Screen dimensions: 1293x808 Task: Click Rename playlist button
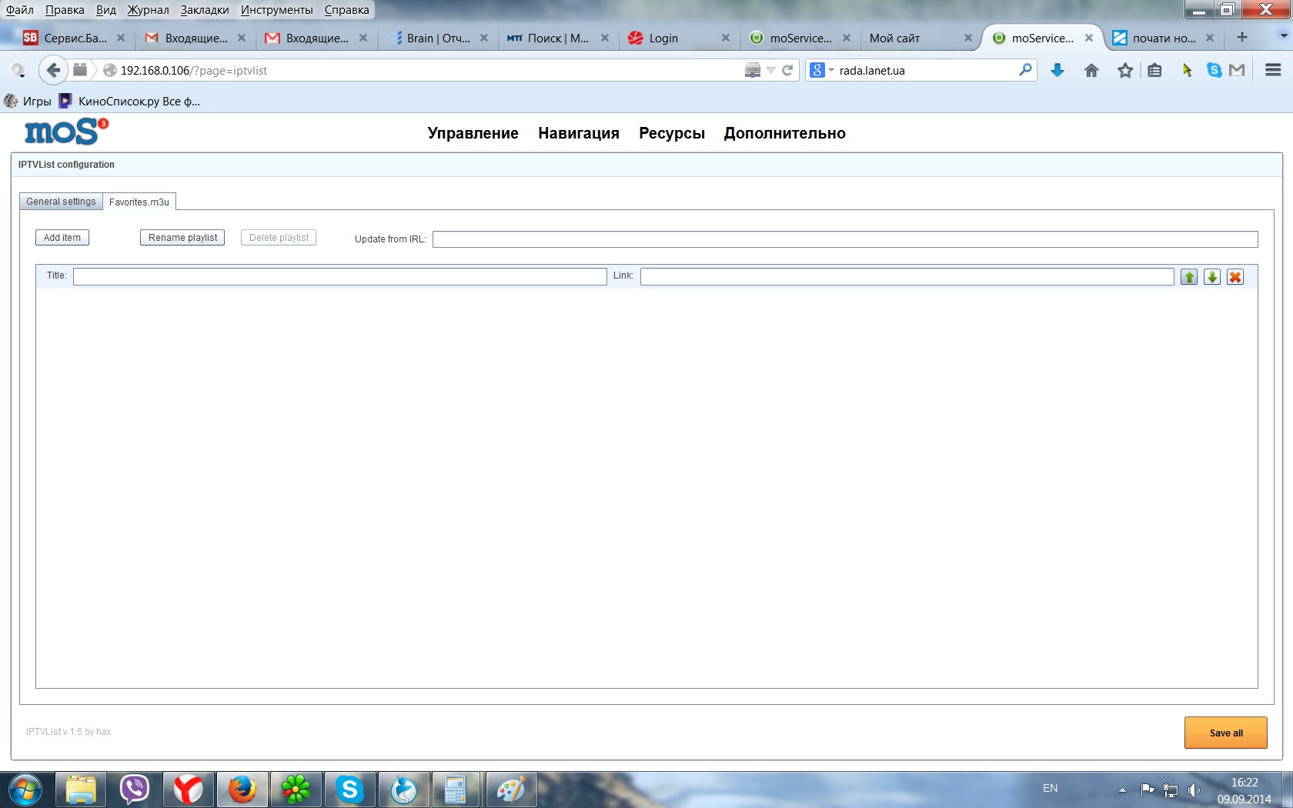[182, 238]
